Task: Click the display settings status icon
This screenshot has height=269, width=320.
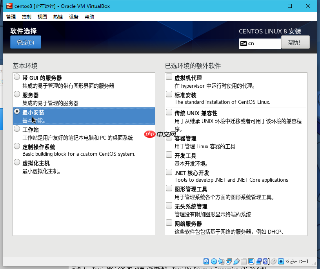Action: (251, 261)
